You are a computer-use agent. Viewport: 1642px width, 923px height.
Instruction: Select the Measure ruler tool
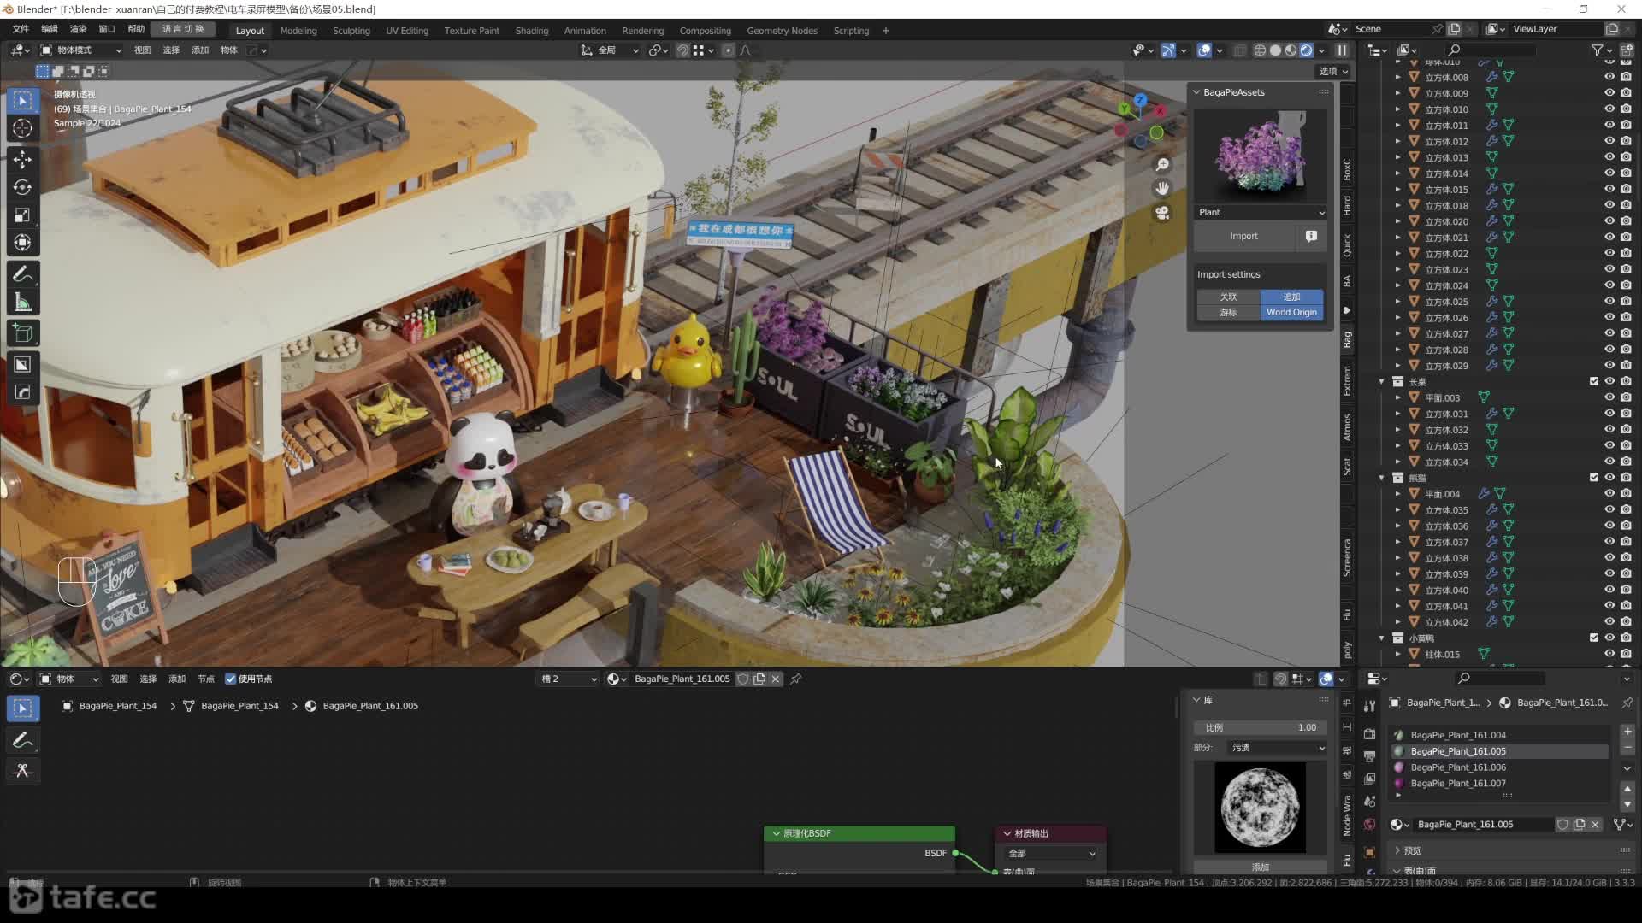point(23,302)
